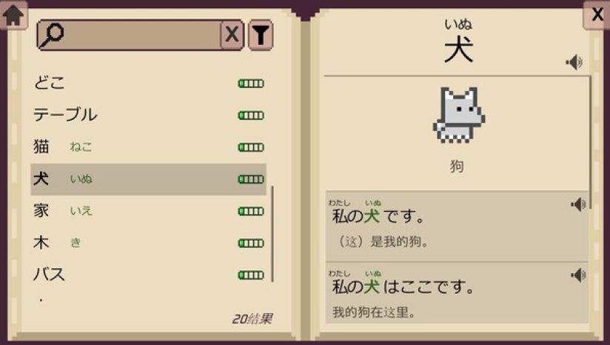
Task: Play audio for 私の犬はここです sentence
Action: (x=578, y=275)
